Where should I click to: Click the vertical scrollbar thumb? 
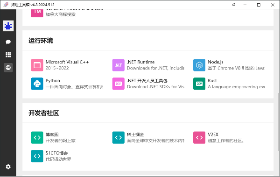click(279, 121)
